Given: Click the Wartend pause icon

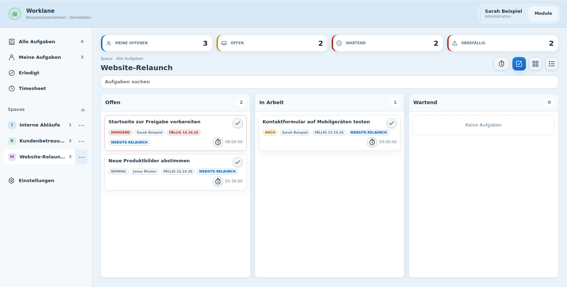Looking at the screenshot, I should point(339,43).
